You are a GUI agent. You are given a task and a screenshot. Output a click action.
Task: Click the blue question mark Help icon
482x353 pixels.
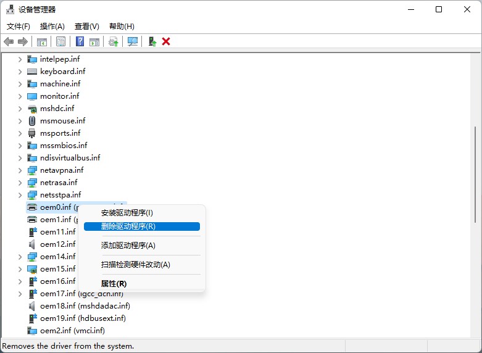(x=80, y=41)
